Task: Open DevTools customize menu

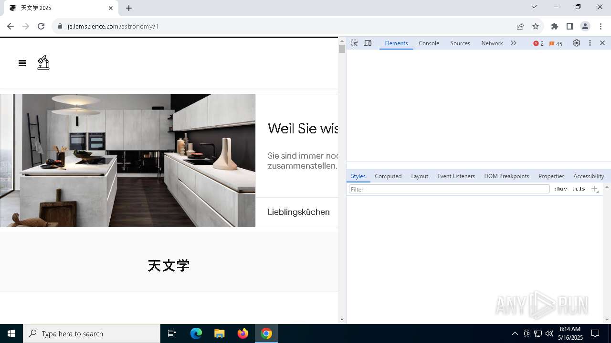Action: point(590,43)
